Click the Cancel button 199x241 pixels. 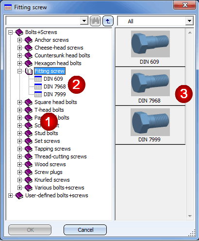(x=85, y=230)
